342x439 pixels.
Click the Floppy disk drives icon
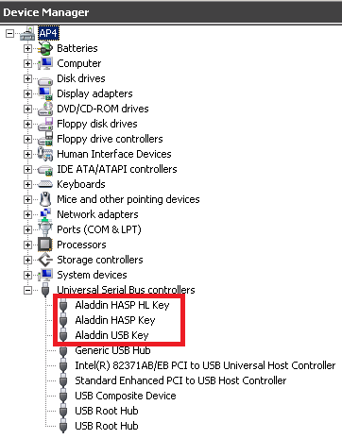tap(45, 124)
